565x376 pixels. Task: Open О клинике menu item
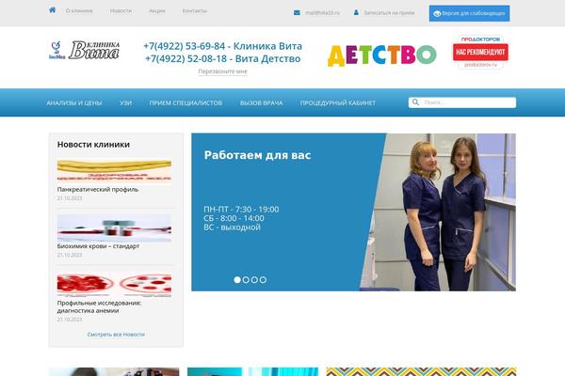point(79,10)
